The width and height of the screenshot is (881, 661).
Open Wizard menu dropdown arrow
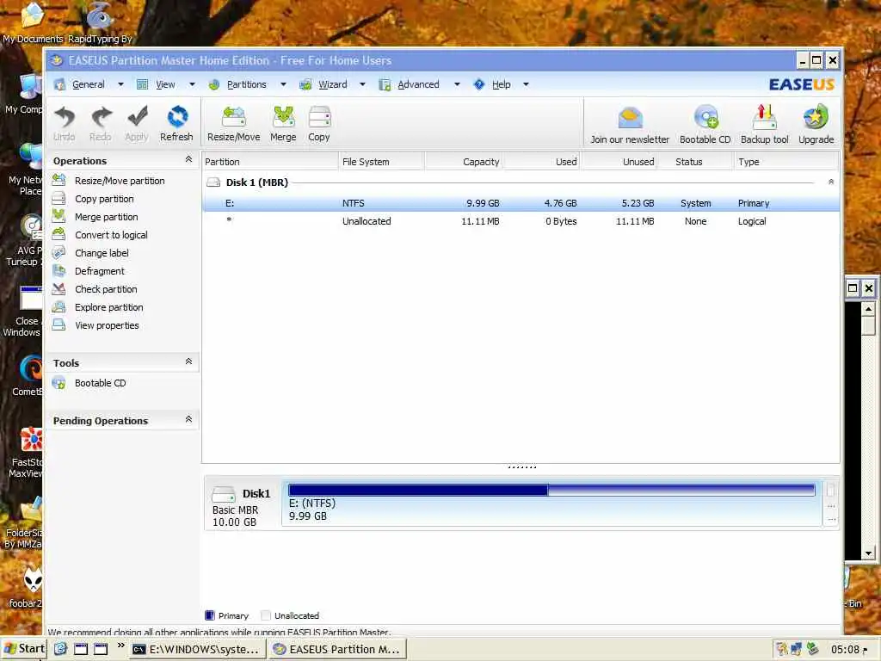(x=362, y=84)
